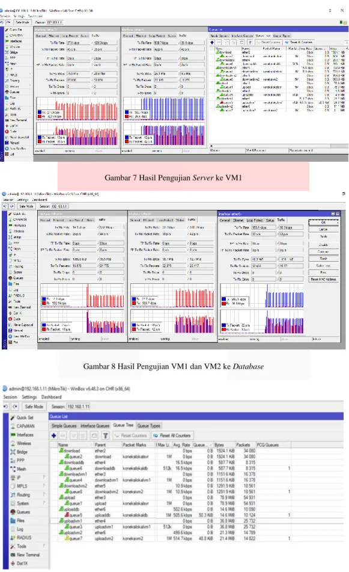Click Tx/Rx Rate field in Interface ether6 dialog
This screenshot has height=572, width=349.
point(264,227)
